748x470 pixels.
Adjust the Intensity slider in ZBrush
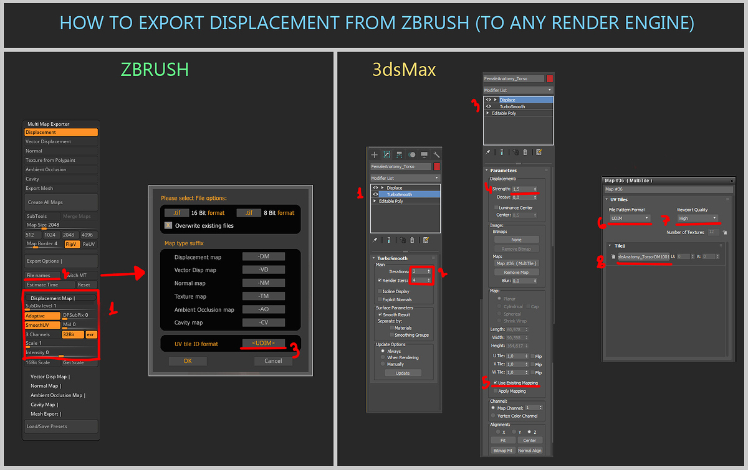(61, 354)
